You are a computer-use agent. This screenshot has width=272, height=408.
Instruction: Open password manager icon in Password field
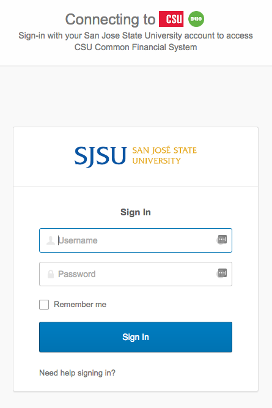(x=222, y=273)
